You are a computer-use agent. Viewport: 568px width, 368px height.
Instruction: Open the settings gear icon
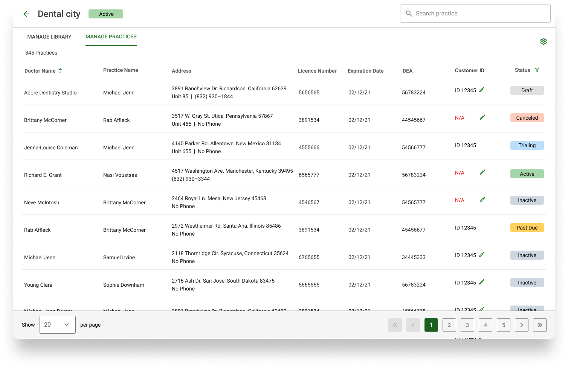543,41
